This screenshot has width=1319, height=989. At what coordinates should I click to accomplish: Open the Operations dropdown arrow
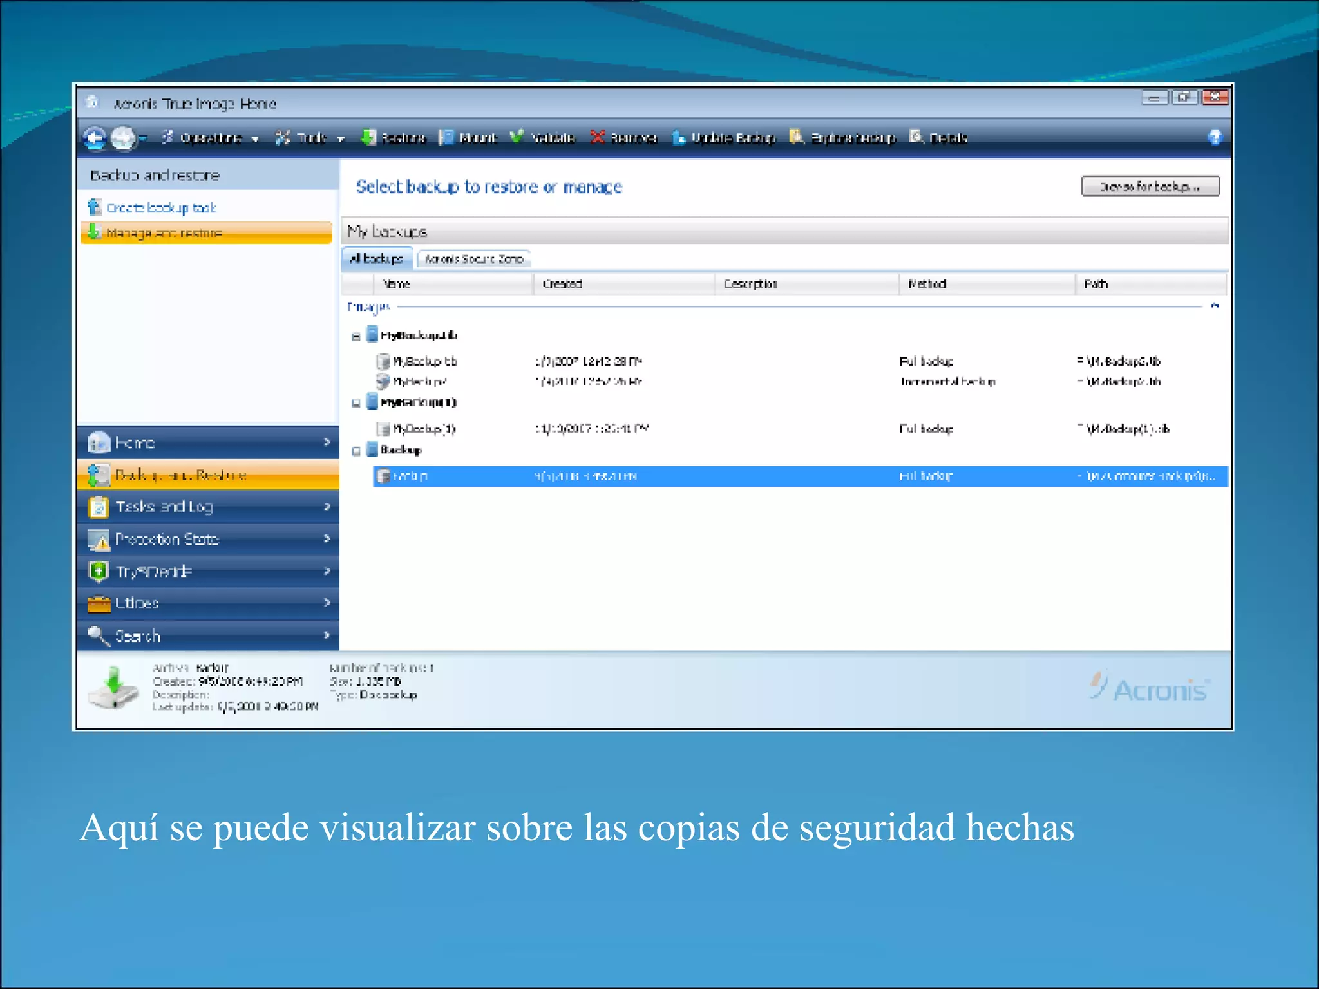point(256,139)
